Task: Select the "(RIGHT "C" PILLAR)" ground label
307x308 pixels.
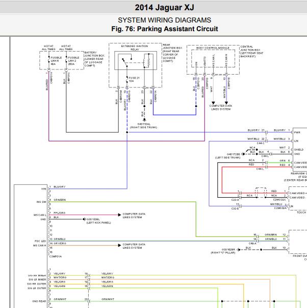Action: click(x=223, y=253)
